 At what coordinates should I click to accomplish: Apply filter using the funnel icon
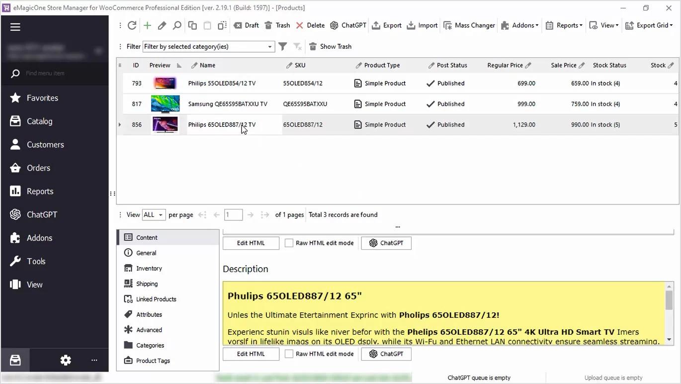[x=282, y=46]
